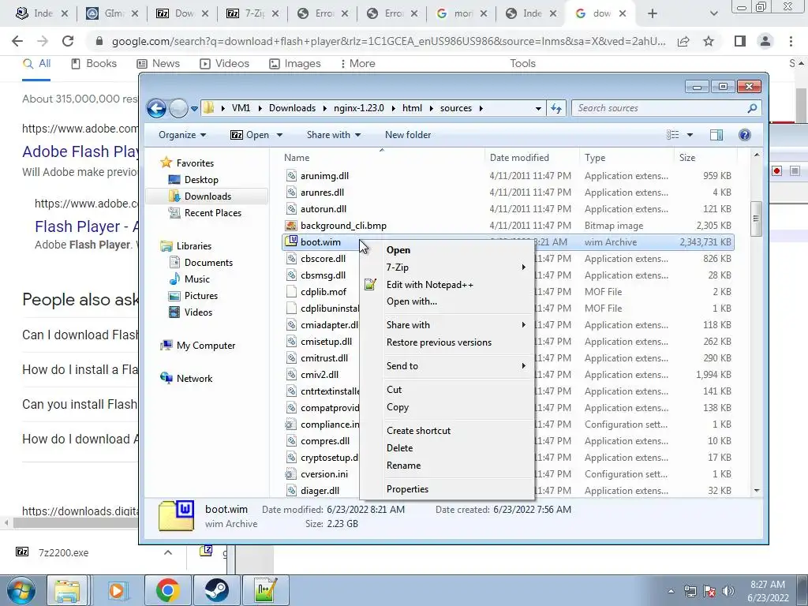
Task: Refresh the sources folder view
Action: tap(556, 108)
